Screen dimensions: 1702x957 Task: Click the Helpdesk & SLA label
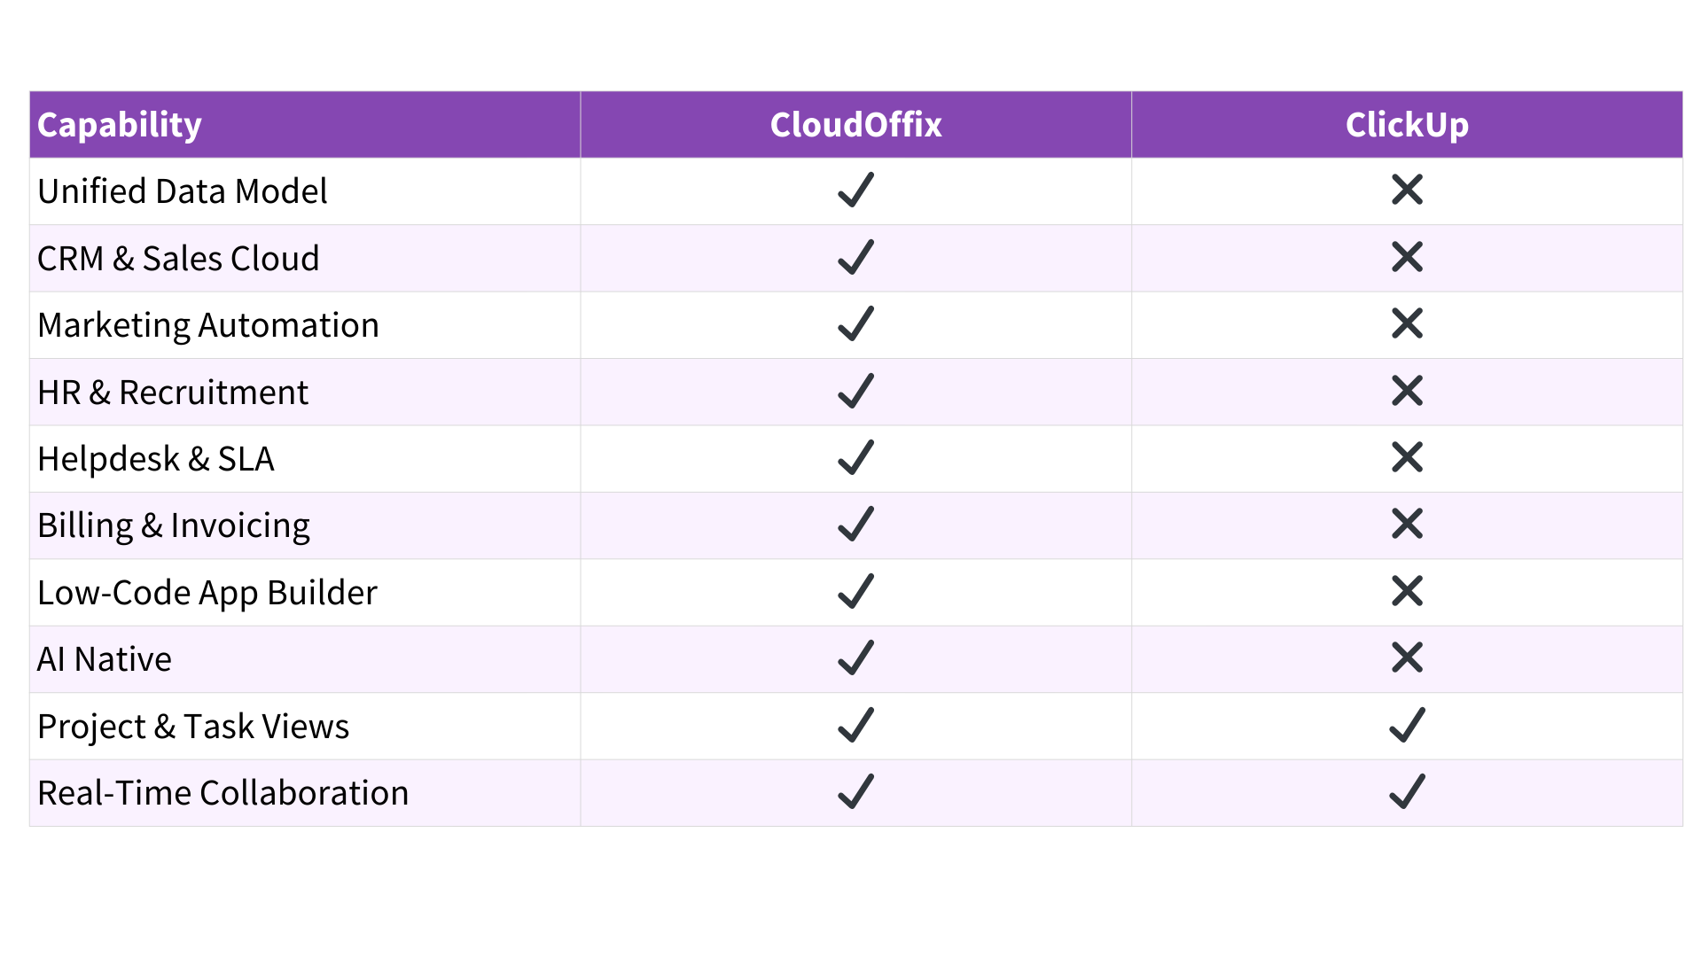pos(156,459)
